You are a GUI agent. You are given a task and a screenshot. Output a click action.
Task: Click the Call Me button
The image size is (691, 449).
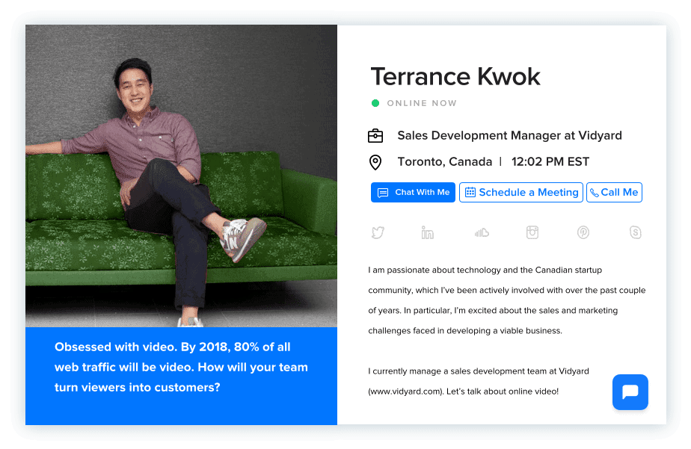[614, 192]
